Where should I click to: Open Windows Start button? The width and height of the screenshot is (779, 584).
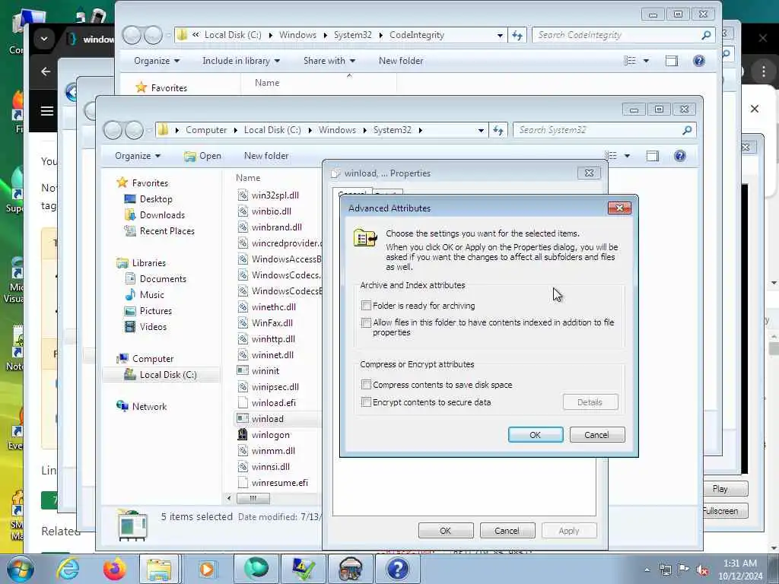[x=21, y=569]
